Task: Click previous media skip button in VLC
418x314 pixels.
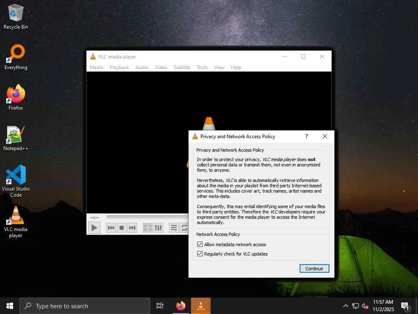Action: 111,228
